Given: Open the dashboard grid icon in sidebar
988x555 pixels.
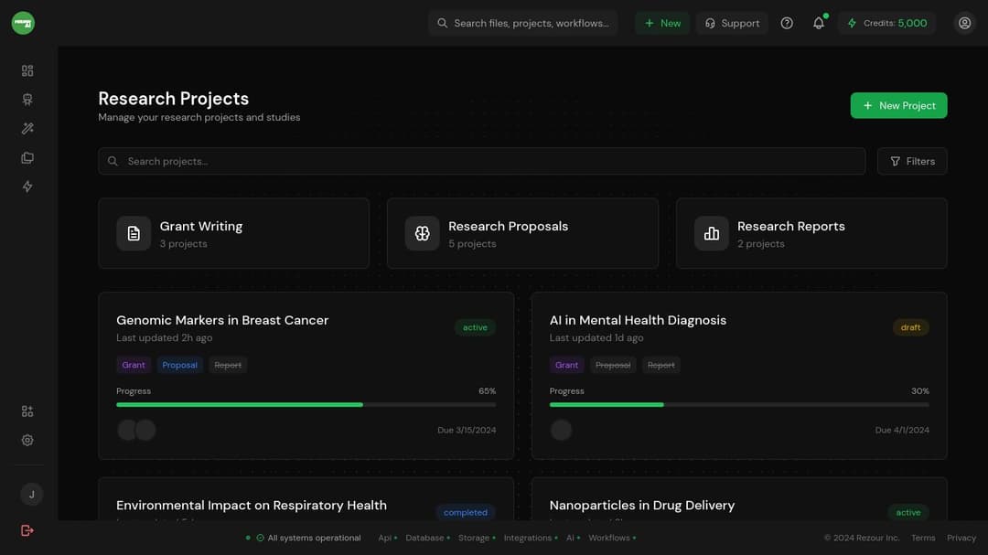Looking at the screenshot, I should pyautogui.click(x=27, y=70).
